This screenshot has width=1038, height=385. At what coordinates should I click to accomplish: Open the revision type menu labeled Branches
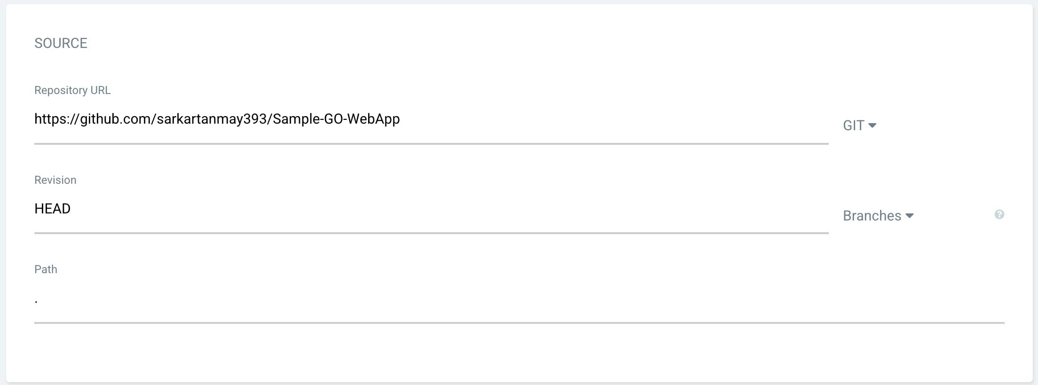[x=878, y=215]
